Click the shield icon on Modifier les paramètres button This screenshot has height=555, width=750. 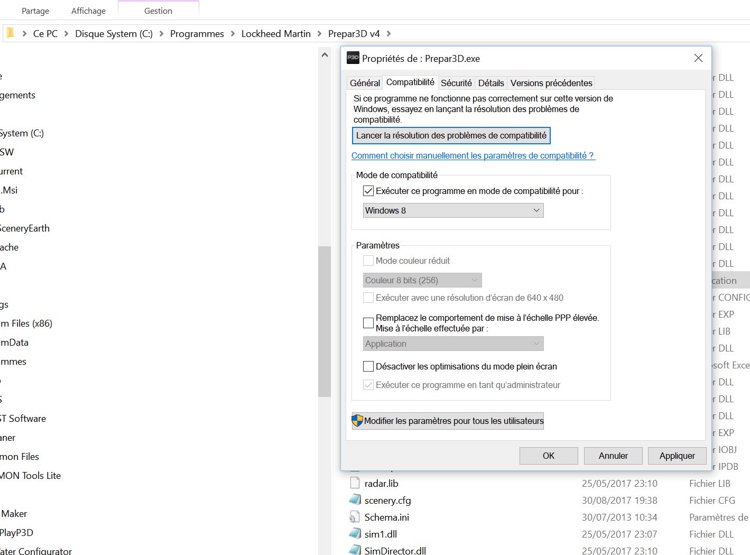358,421
